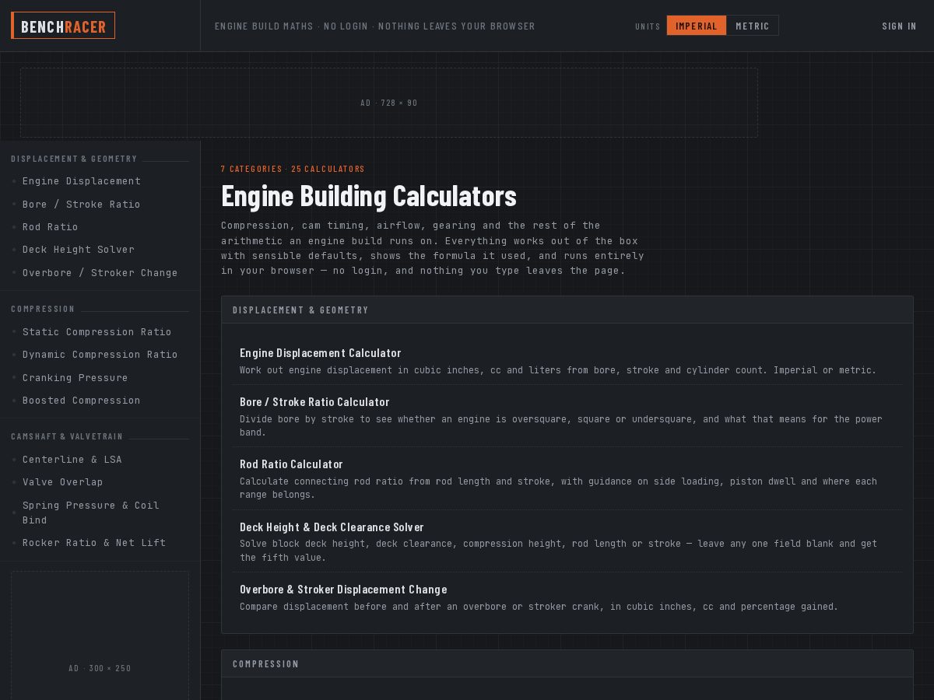Open Engine Displacement in the sidebar
The width and height of the screenshot is (934, 700).
(x=100, y=181)
